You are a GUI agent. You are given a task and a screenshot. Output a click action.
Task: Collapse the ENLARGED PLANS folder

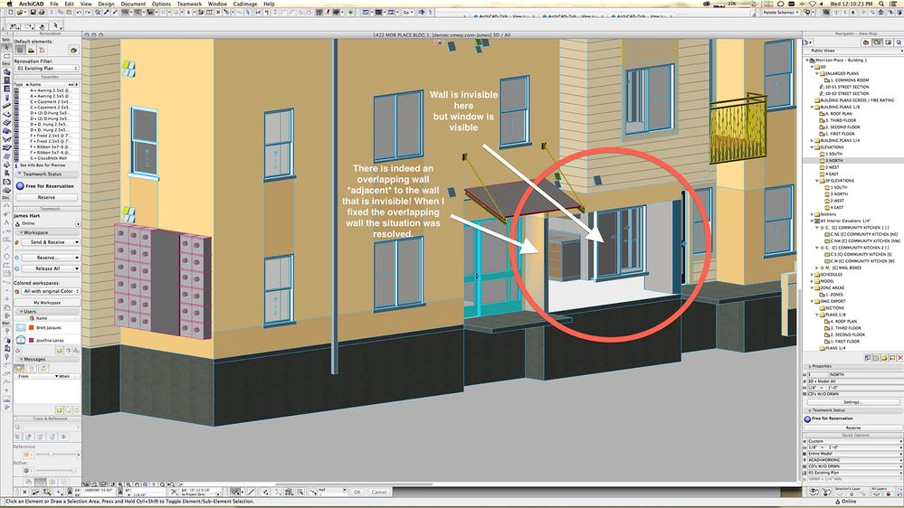tap(817, 74)
